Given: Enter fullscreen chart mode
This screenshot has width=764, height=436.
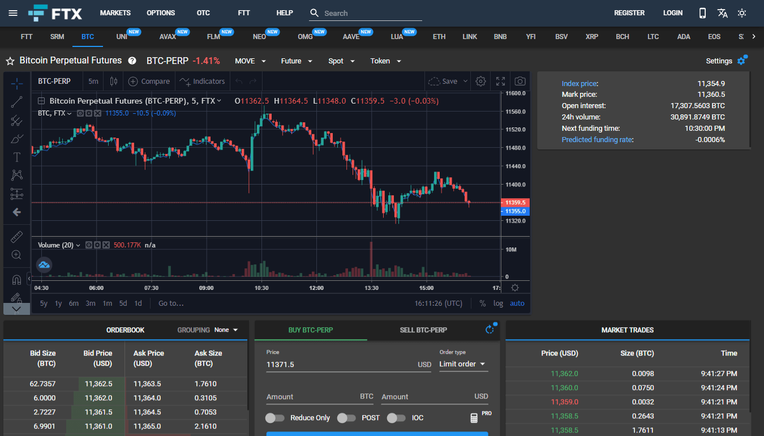Looking at the screenshot, I should (500, 81).
